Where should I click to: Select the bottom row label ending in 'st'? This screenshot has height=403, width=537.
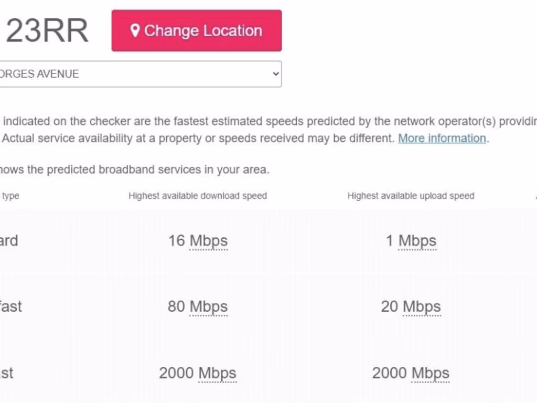[x=7, y=373]
